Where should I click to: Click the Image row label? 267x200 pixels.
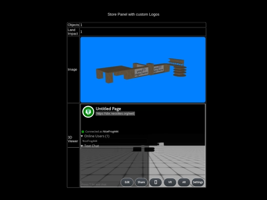[72, 70]
